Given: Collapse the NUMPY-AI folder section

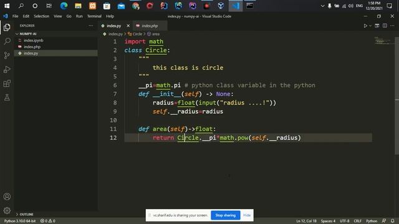Looking at the screenshot, I should tap(55, 34).
